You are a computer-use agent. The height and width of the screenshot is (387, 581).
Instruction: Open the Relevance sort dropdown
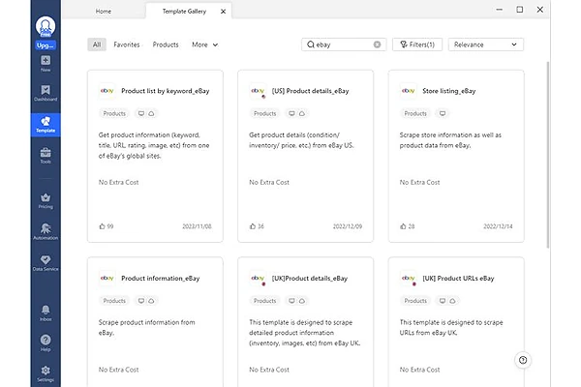[x=486, y=45]
